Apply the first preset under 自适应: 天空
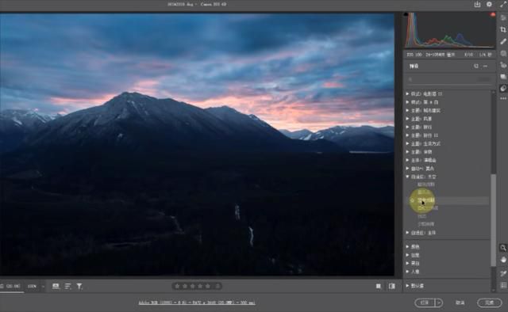Image resolution: width=508 pixels, height=312 pixels. click(426, 185)
